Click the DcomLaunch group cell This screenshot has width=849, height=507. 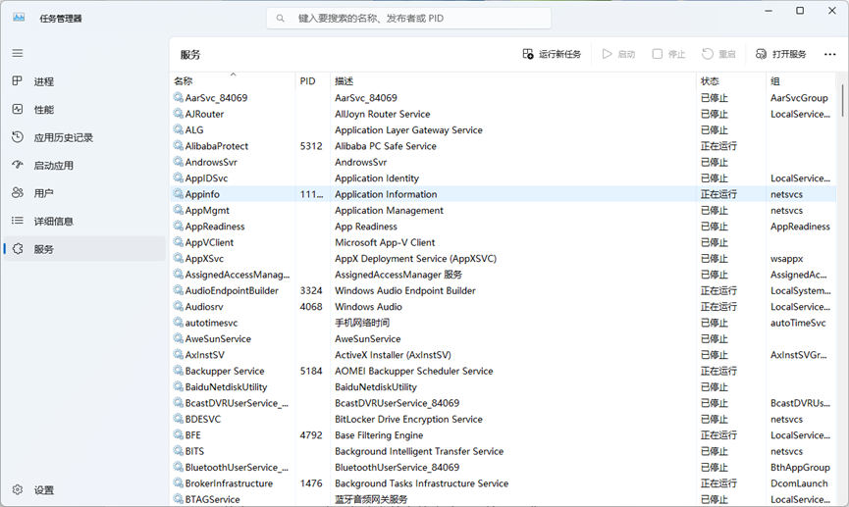[799, 482]
